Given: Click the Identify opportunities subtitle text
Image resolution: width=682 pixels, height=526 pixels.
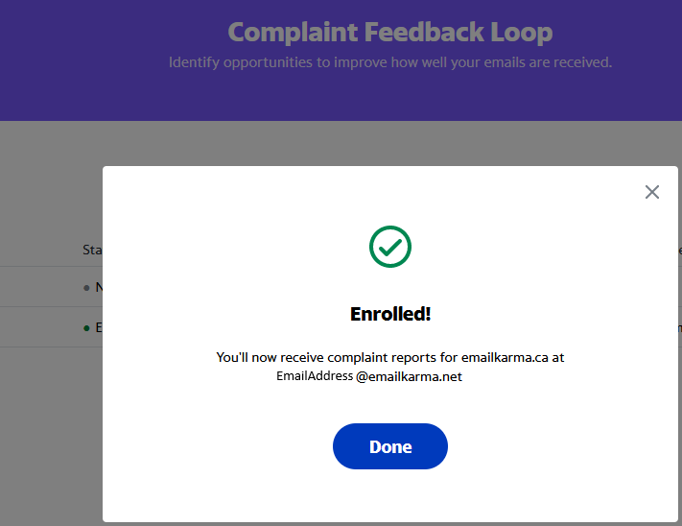Looking at the screenshot, I should click(x=390, y=62).
